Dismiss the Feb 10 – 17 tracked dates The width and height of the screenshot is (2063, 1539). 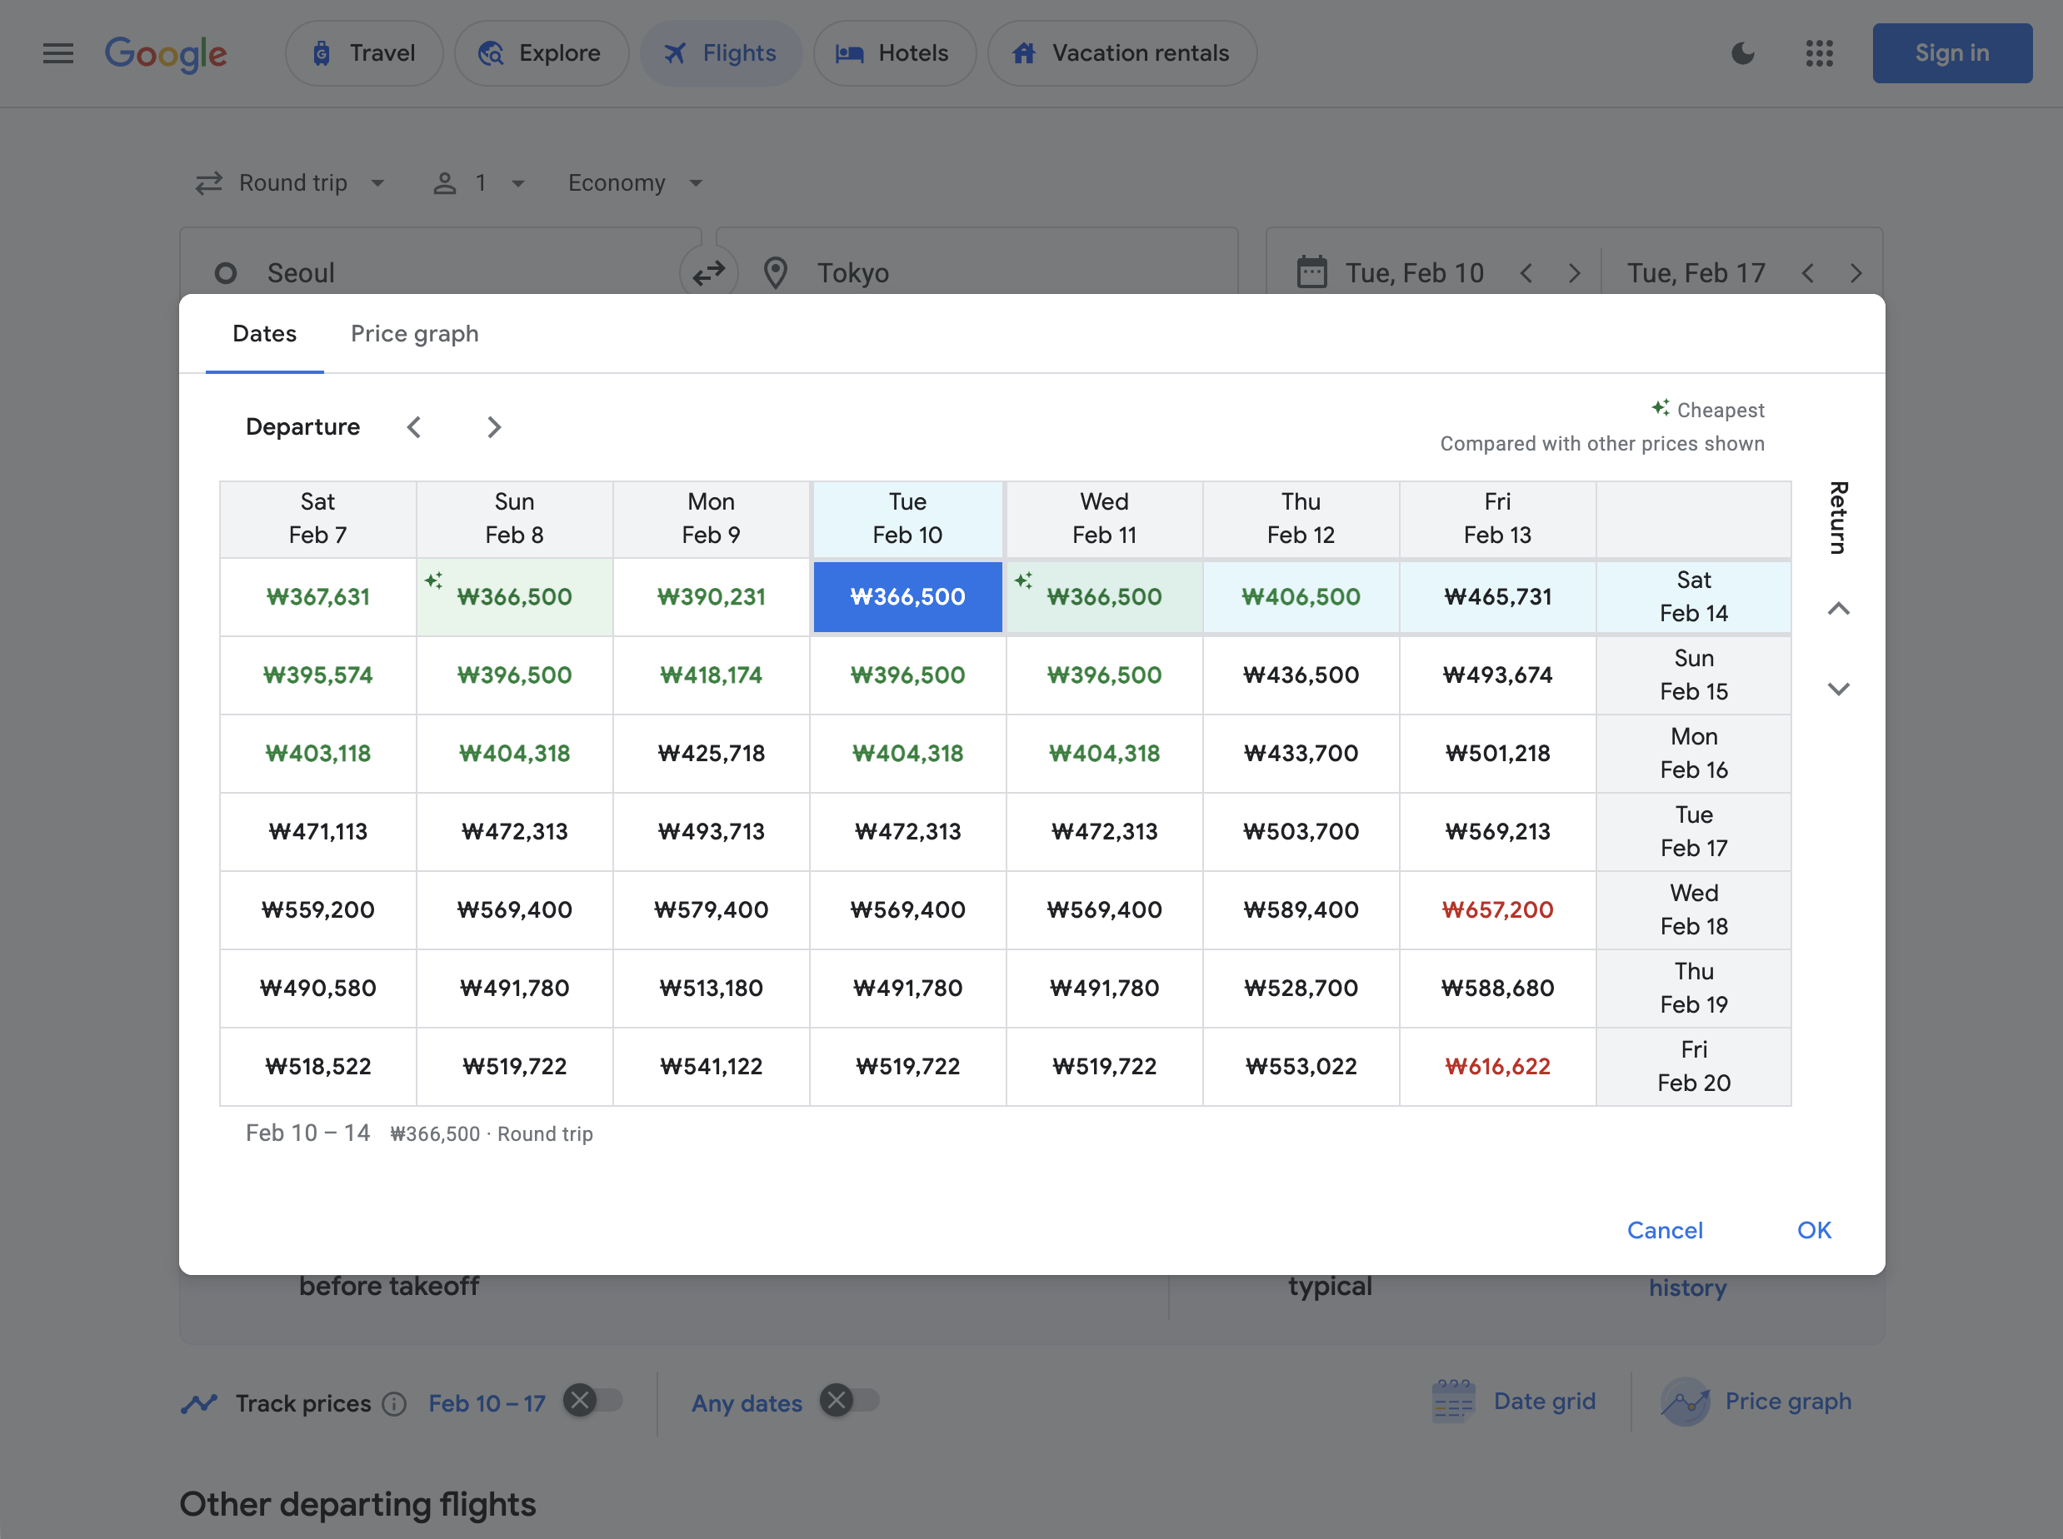point(582,1400)
